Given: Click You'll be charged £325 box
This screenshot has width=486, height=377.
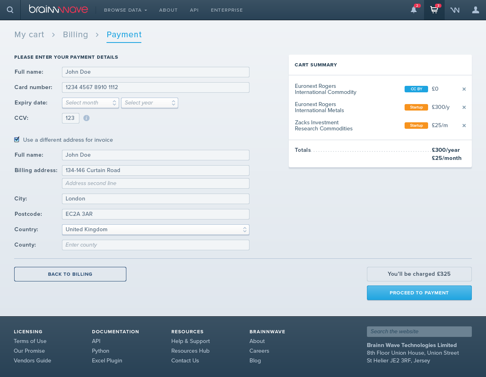Looking at the screenshot, I should pos(419,274).
